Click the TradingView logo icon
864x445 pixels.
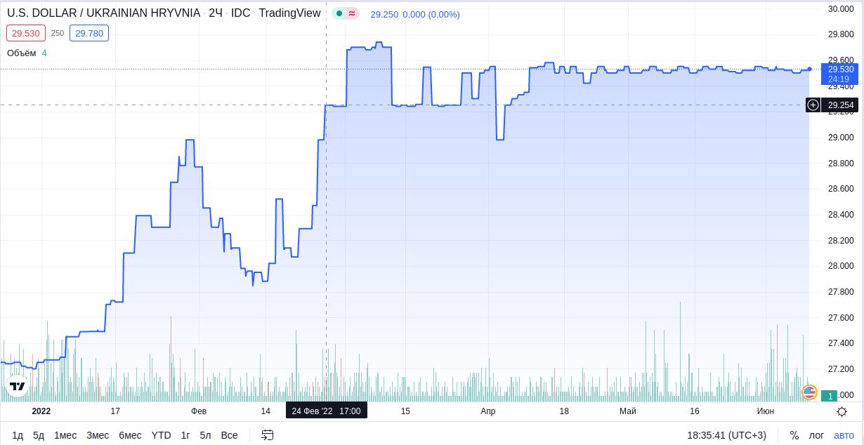18,386
